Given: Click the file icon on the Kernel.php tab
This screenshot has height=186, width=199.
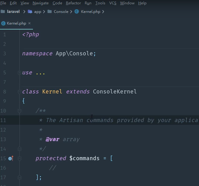Looking at the screenshot, I should pyautogui.click(x=3, y=23).
